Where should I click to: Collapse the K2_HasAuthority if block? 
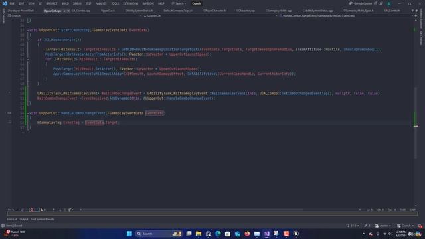[28, 40]
